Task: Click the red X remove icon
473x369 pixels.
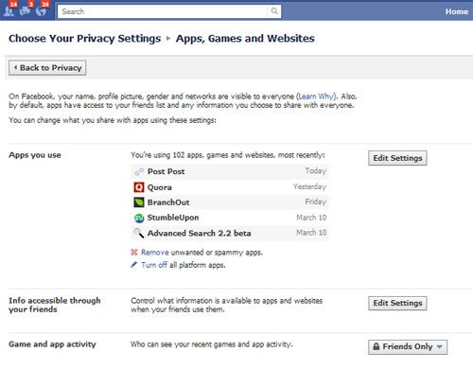Action: (x=134, y=253)
